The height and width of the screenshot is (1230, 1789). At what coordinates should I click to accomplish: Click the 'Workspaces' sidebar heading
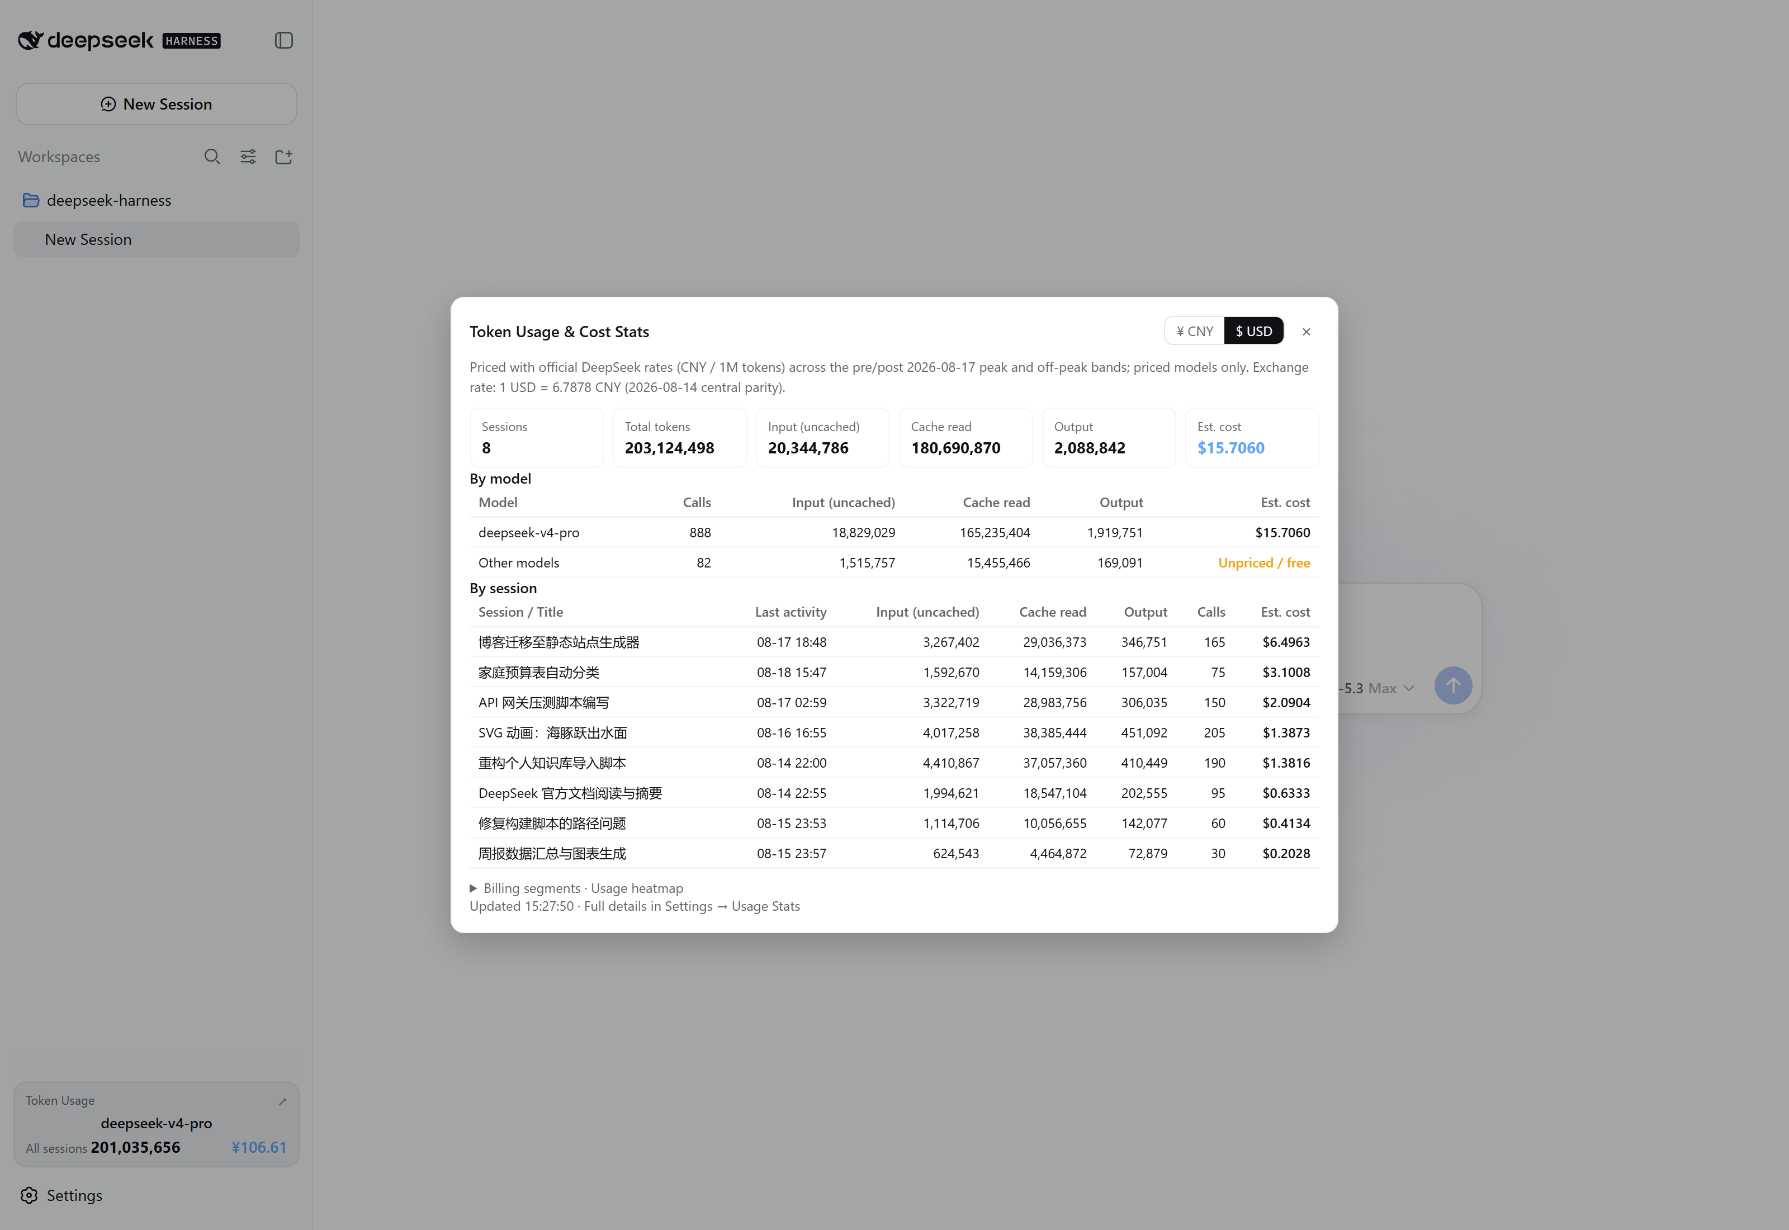[59, 157]
